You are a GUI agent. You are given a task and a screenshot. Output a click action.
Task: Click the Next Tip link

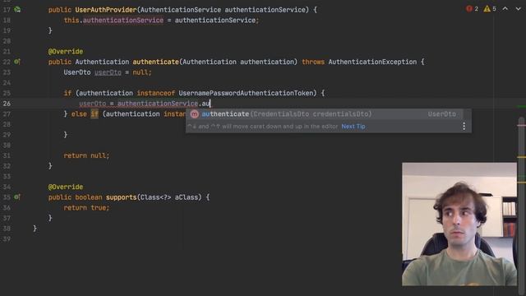pyautogui.click(x=353, y=127)
